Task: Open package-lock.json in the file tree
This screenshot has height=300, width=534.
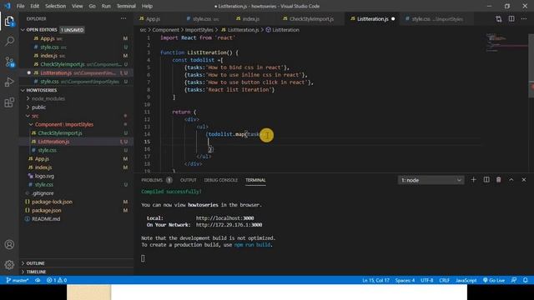Action: point(52,202)
